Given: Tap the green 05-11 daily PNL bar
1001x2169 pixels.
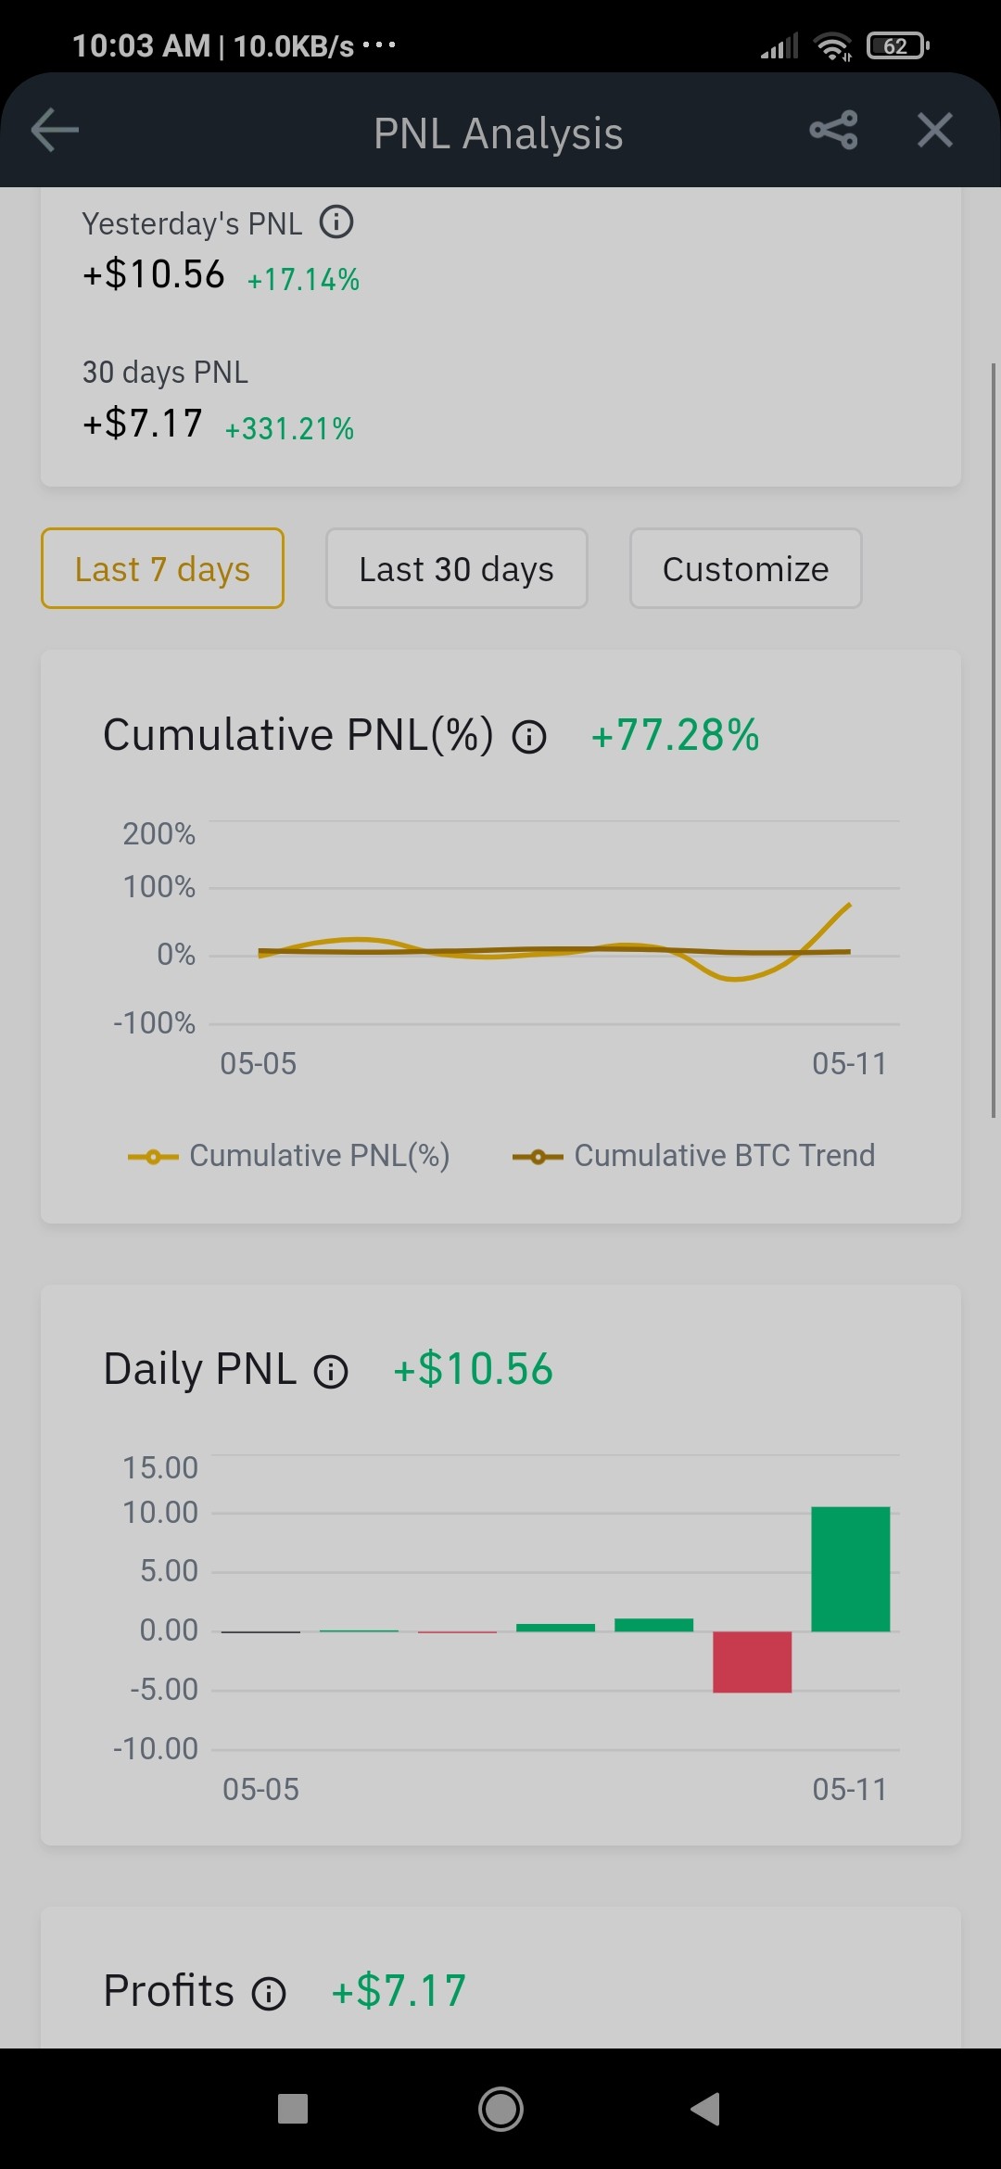Looking at the screenshot, I should pyautogui.click(x=850, y=1568).
